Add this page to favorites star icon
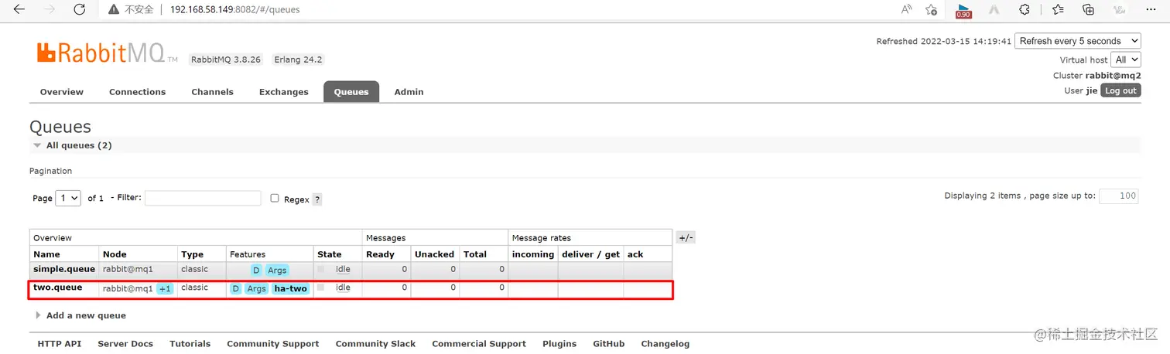 [932, 9]
